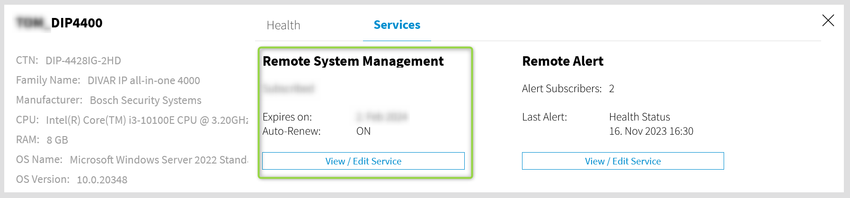Open View / Edit Service for Remote Alert
Image resolution: width=850 pixels, height=198 pixels.
(x=622, y=161)
